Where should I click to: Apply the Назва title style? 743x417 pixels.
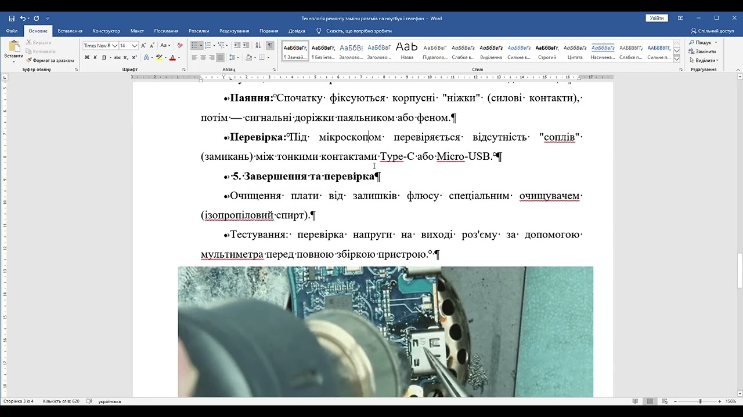(407, 51)
